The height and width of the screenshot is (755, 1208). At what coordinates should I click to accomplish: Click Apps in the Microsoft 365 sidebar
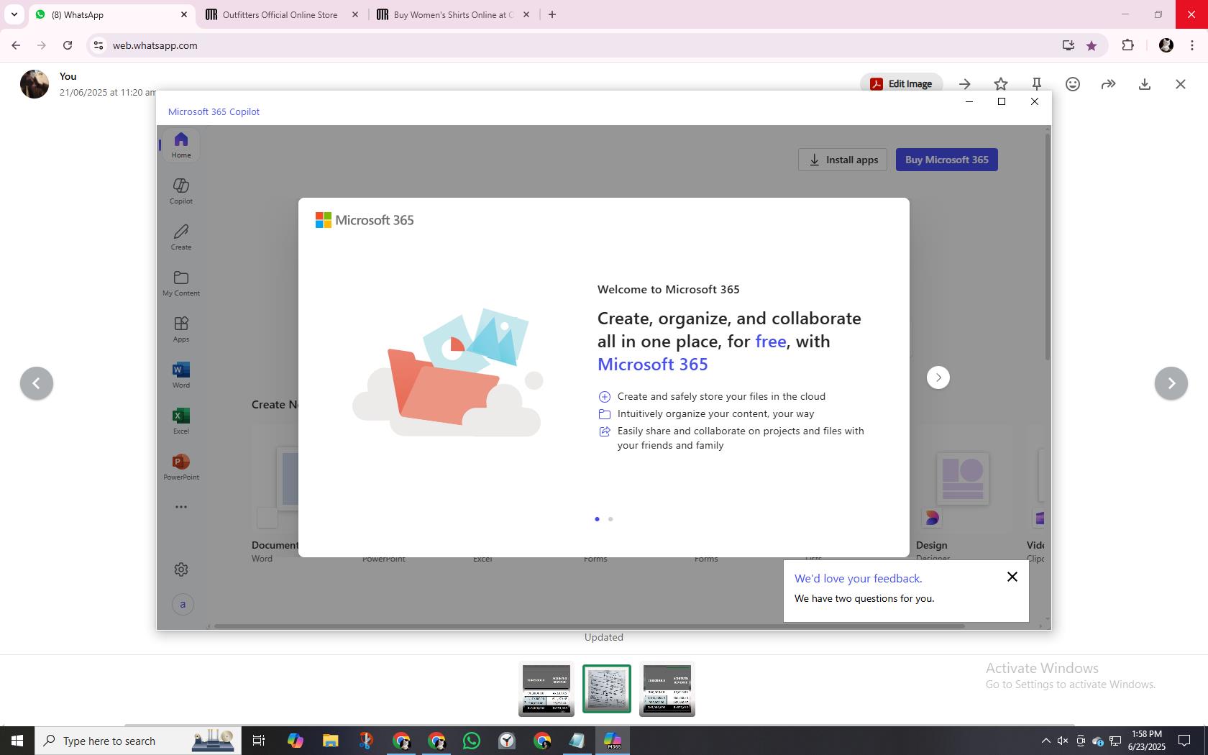(x=181, y=329)
